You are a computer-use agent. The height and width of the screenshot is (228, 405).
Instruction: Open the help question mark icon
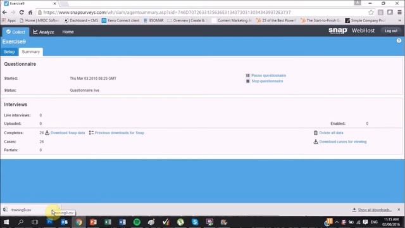point(399,41)
